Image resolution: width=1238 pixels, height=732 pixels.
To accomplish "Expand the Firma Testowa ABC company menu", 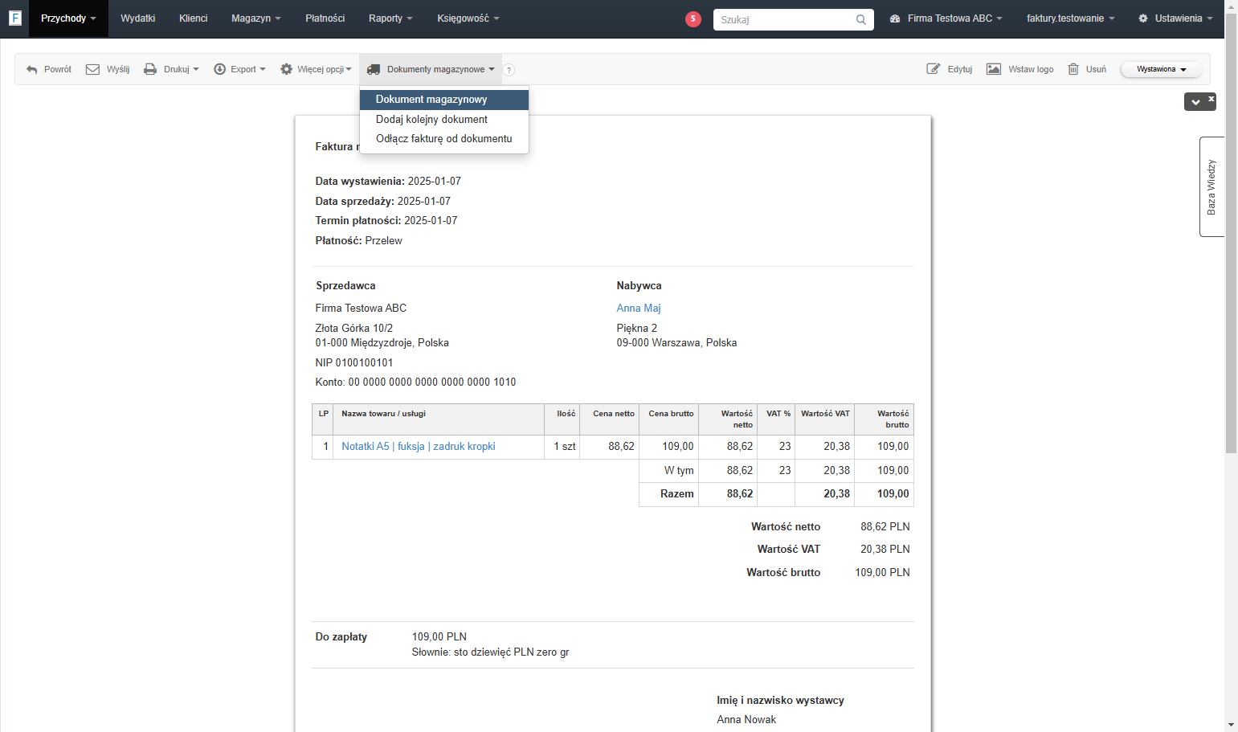I will (x=946, y=18).
